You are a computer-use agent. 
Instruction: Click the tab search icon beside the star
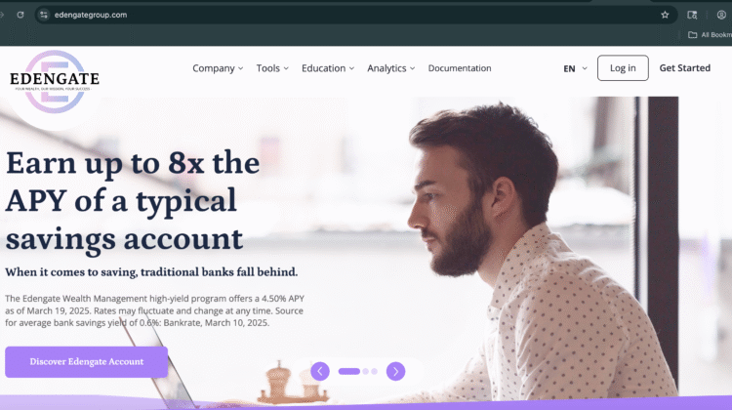[x=692, y=15]
